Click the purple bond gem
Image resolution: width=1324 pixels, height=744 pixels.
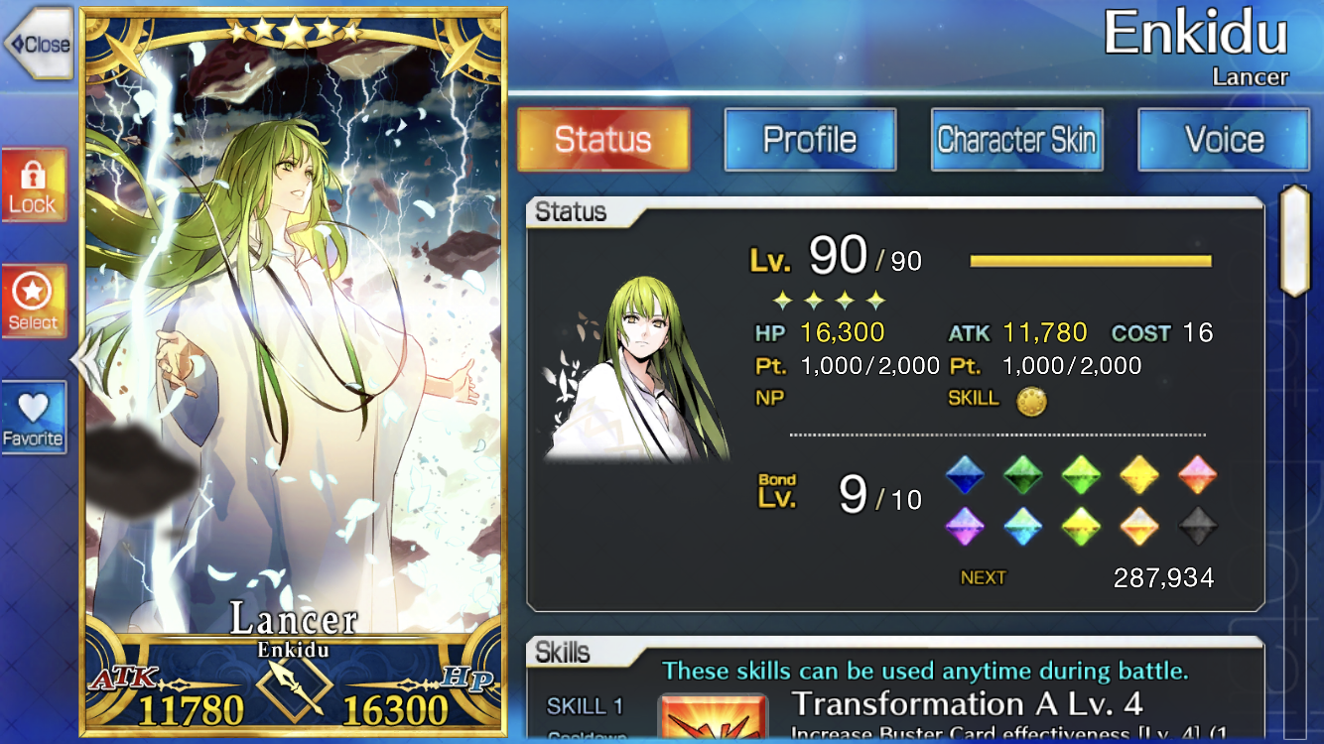pyautogui.click(x=965, y=526)
